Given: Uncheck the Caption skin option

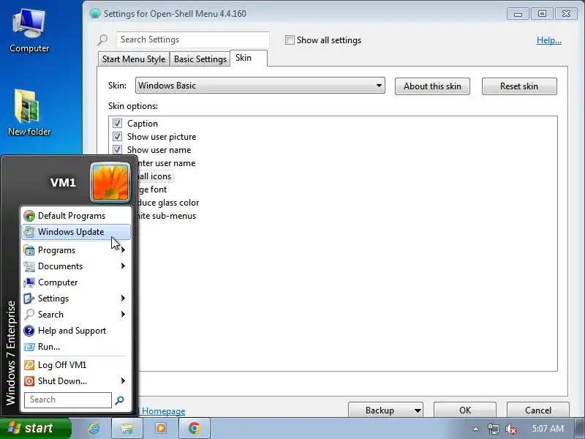Looking at the screenshot, I should coord(117,123).
